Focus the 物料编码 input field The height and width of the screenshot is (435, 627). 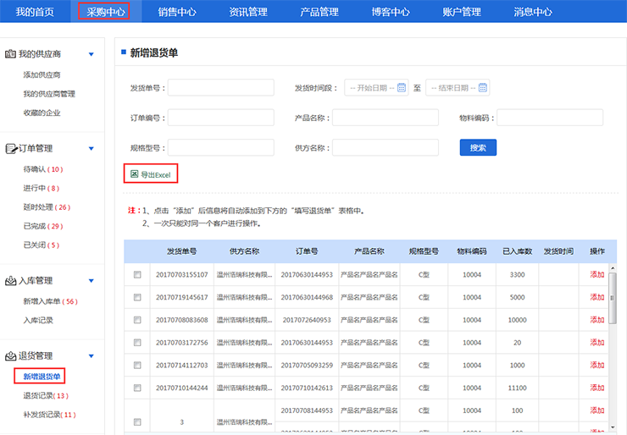(550, 118)
